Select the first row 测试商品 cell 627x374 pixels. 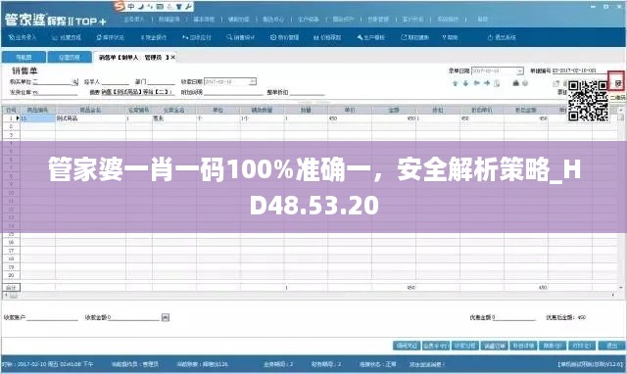(x=90, y=118)
